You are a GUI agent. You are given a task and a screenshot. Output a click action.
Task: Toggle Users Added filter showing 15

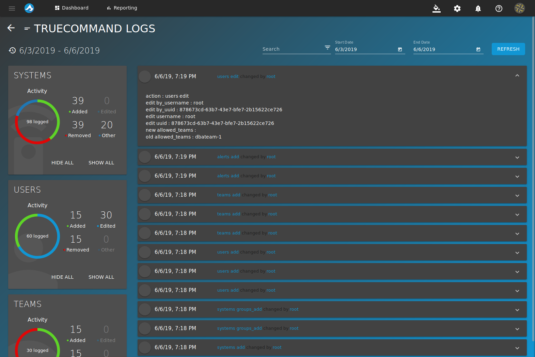[76, 220]
